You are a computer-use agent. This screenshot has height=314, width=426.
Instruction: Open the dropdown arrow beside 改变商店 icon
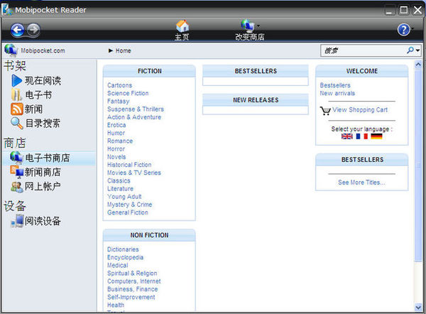point(258,26)
